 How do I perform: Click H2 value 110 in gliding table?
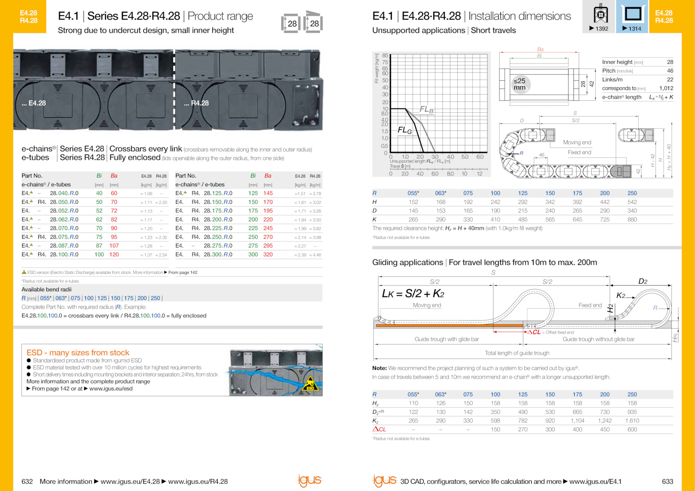[414, 403]
